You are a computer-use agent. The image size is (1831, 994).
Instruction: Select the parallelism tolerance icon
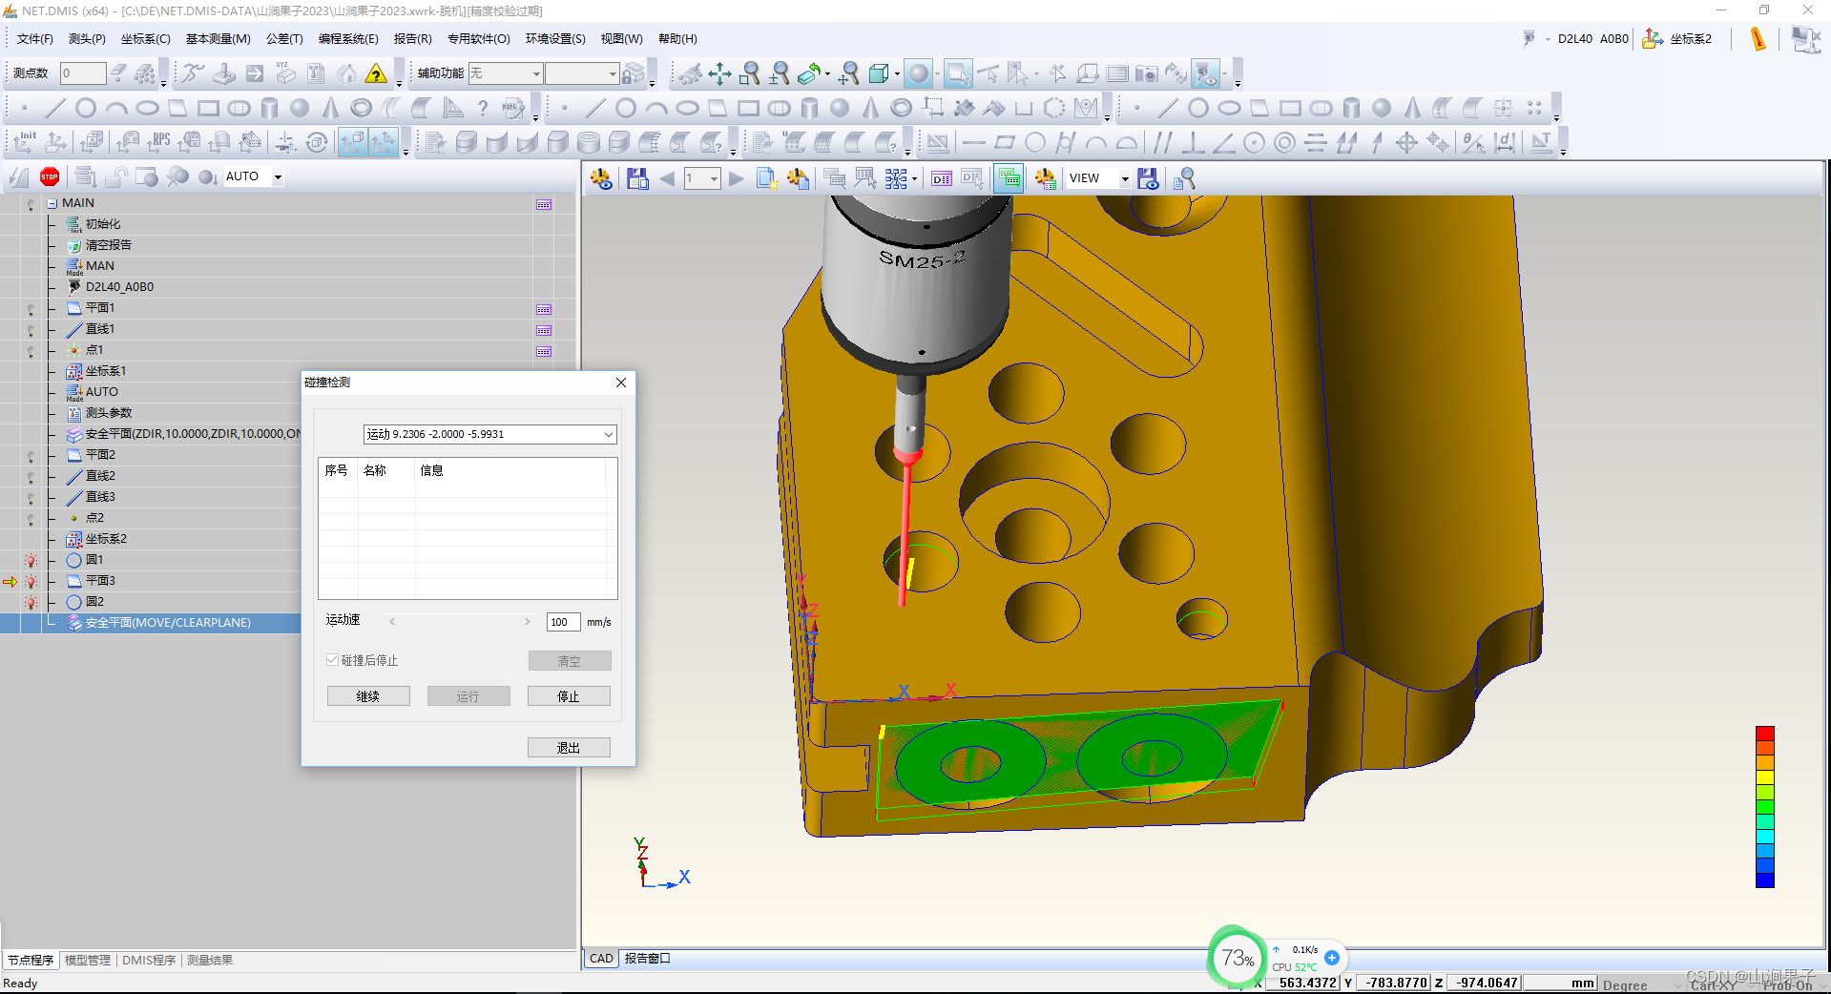pos(1161,143)
